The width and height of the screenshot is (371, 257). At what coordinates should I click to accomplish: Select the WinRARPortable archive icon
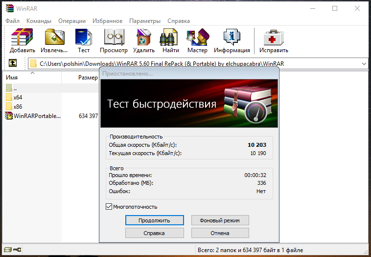(x=9, y=116)
